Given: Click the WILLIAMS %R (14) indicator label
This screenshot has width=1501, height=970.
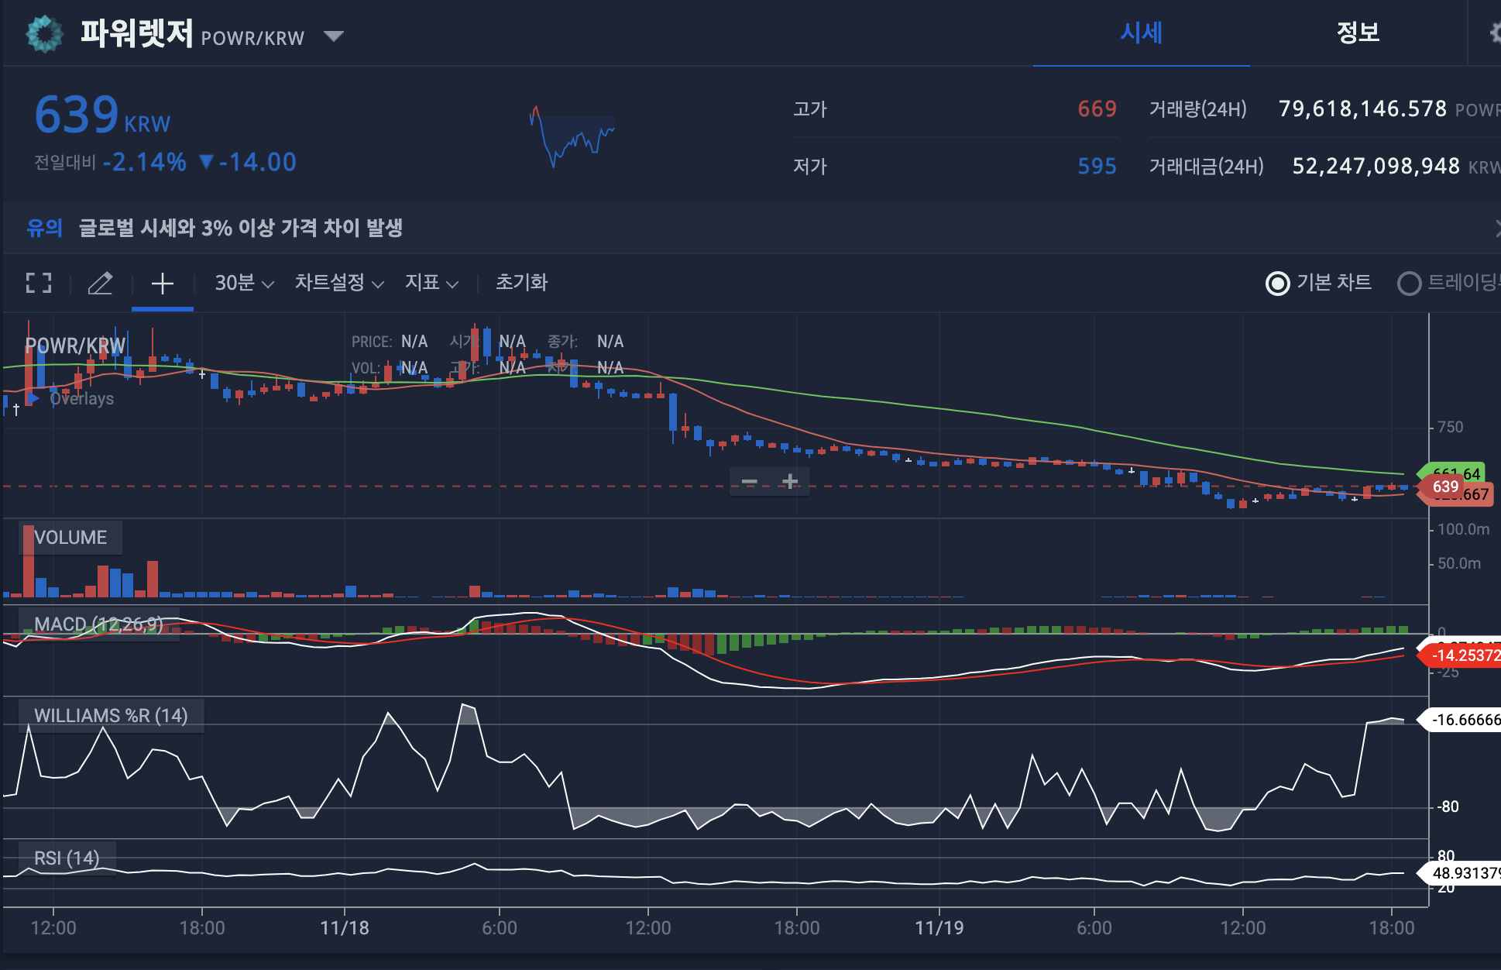Looking at the screenshot, I should pos(111,715).
